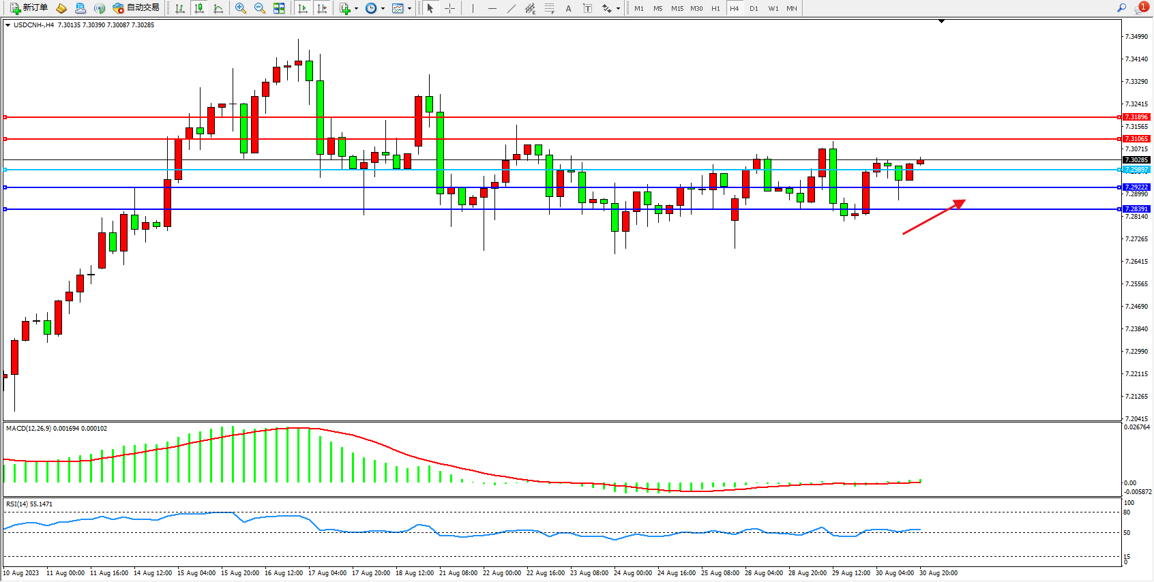The image size is (1154, 582).
Task: Click the 新订单 new order button
Action: pyautogui.click(x=29, y=8)
